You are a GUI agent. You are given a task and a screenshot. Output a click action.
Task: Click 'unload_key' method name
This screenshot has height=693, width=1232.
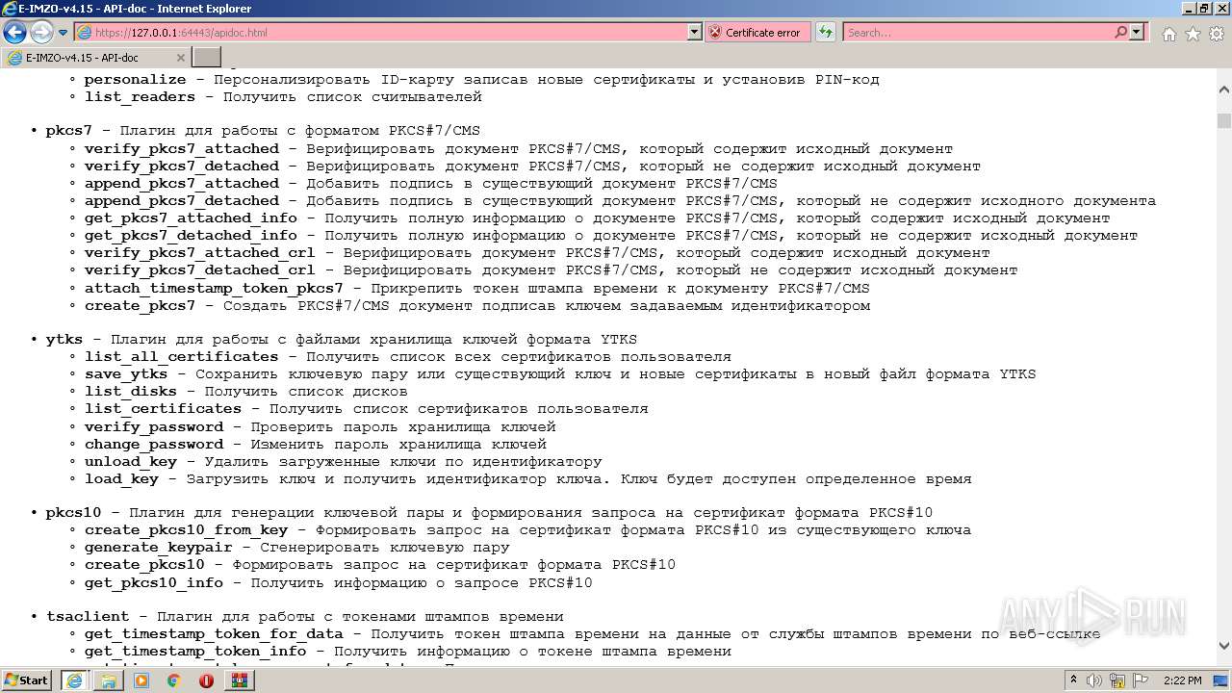click(x=131, y=461)
